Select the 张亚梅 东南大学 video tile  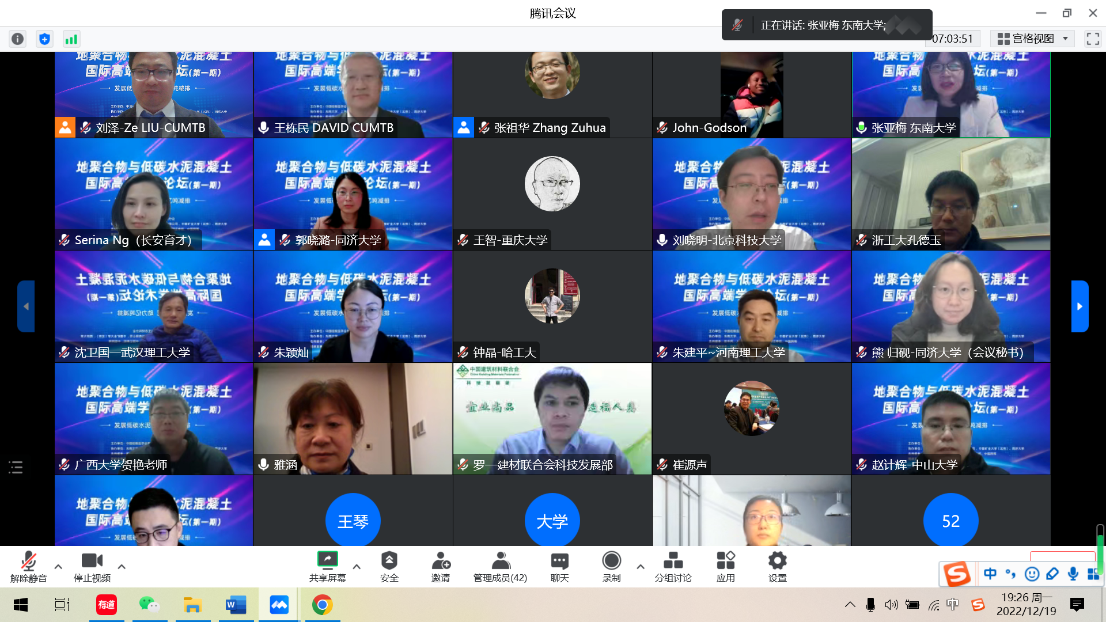[x=950, y=94]
